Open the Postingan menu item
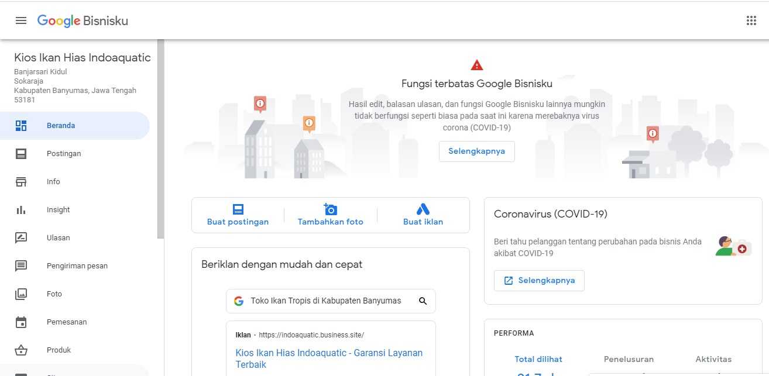Screen dimensions: 769x376 pos(75,154)
